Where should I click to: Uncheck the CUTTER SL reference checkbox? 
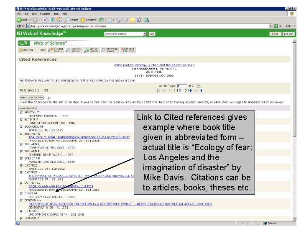[21, 183]
